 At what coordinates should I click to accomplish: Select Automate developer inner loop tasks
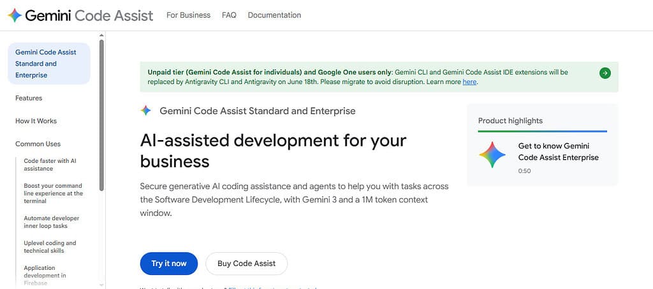click(51, 222)
